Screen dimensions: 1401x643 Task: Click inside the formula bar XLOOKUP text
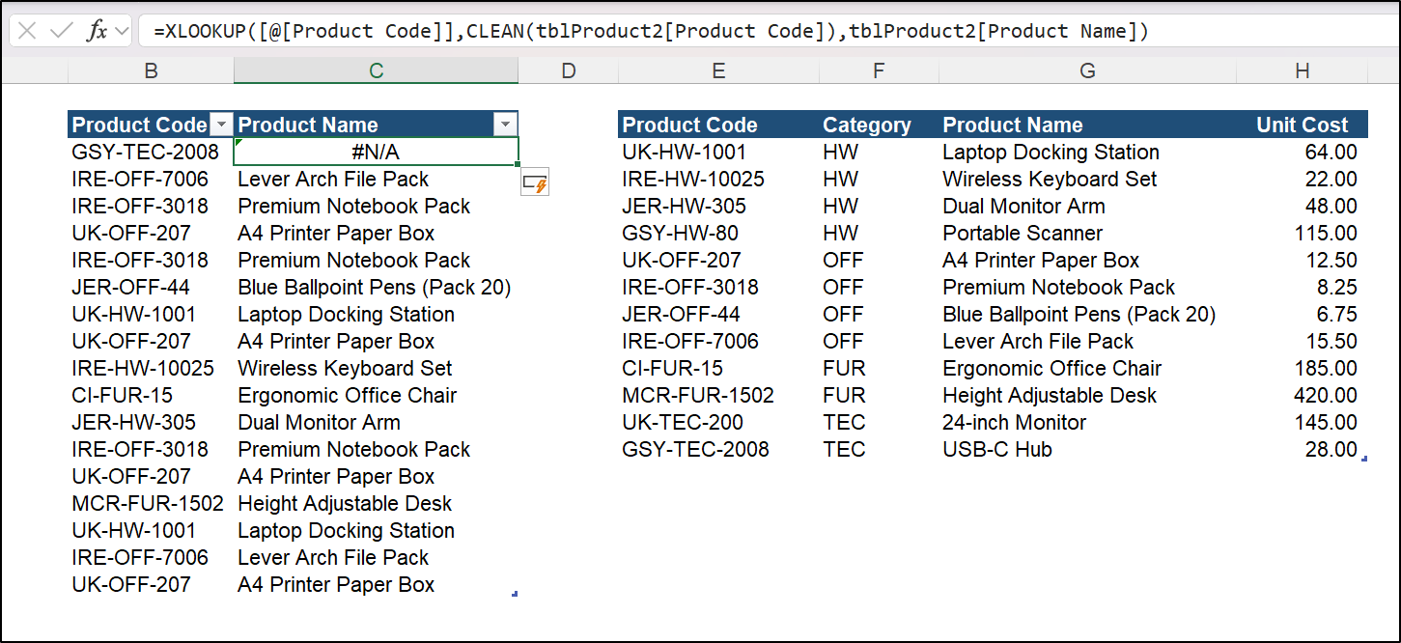pyautogui.click(x=651, y=31)
